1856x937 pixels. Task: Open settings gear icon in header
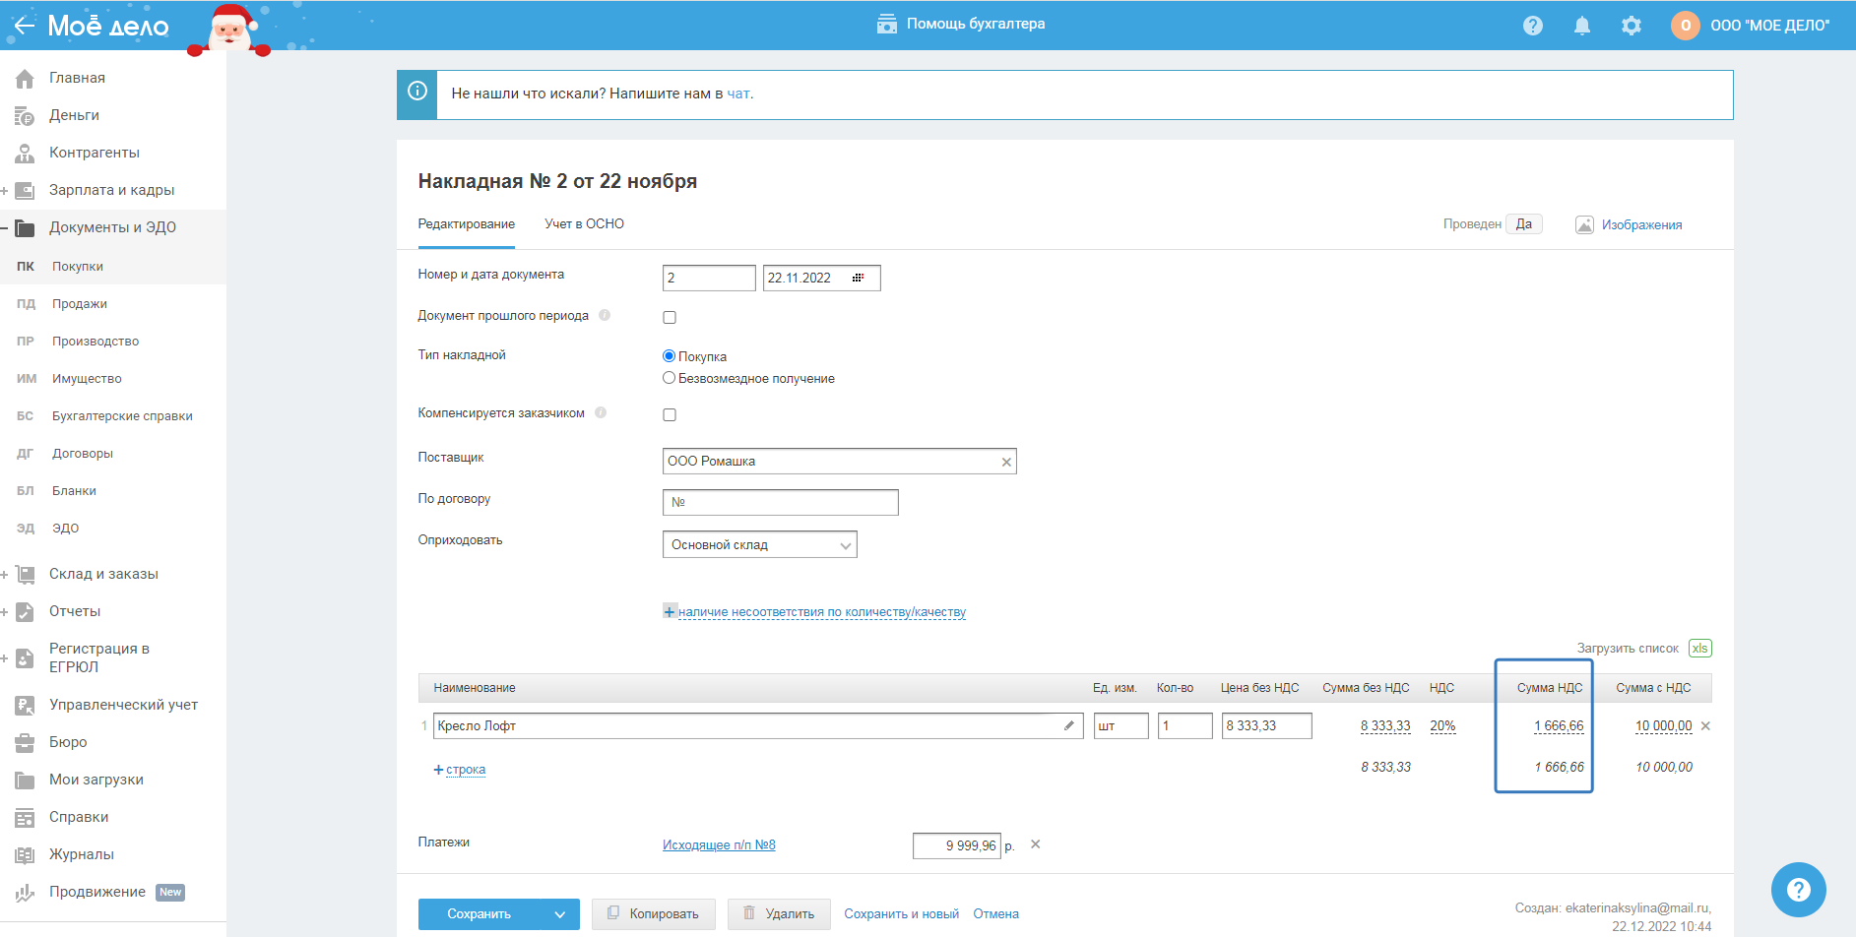point(1632,26)
